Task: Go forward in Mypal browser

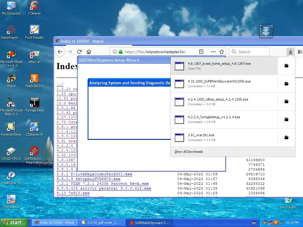Action: coord(70,52)
